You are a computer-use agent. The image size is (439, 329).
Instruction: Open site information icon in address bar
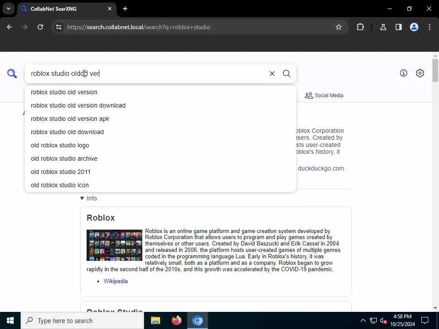point(58,27)
